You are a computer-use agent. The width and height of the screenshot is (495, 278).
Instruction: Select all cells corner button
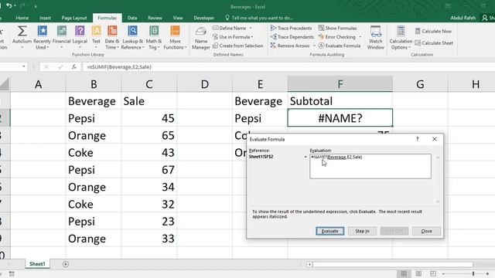coord(5,84)
